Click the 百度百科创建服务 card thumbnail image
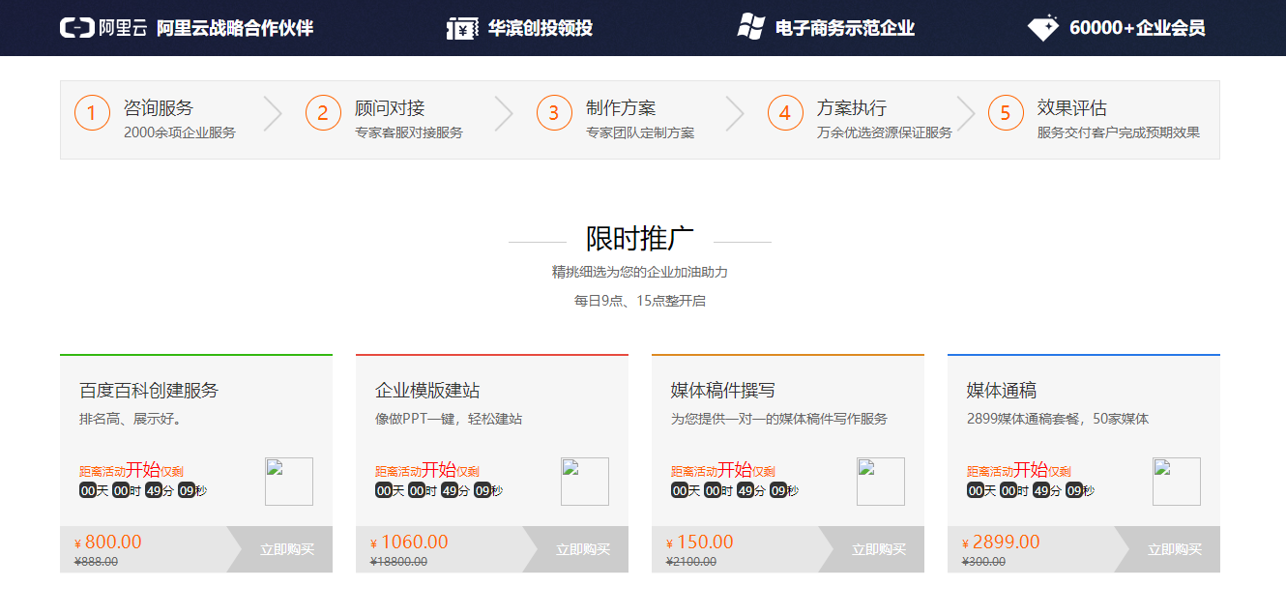Screen dimensions: 1286x616 pos(288,482)
